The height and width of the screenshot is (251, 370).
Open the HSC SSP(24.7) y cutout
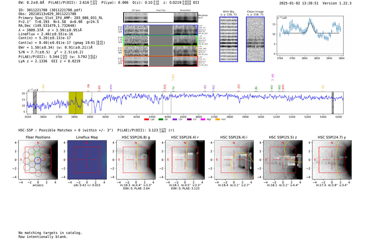point(332,160)
